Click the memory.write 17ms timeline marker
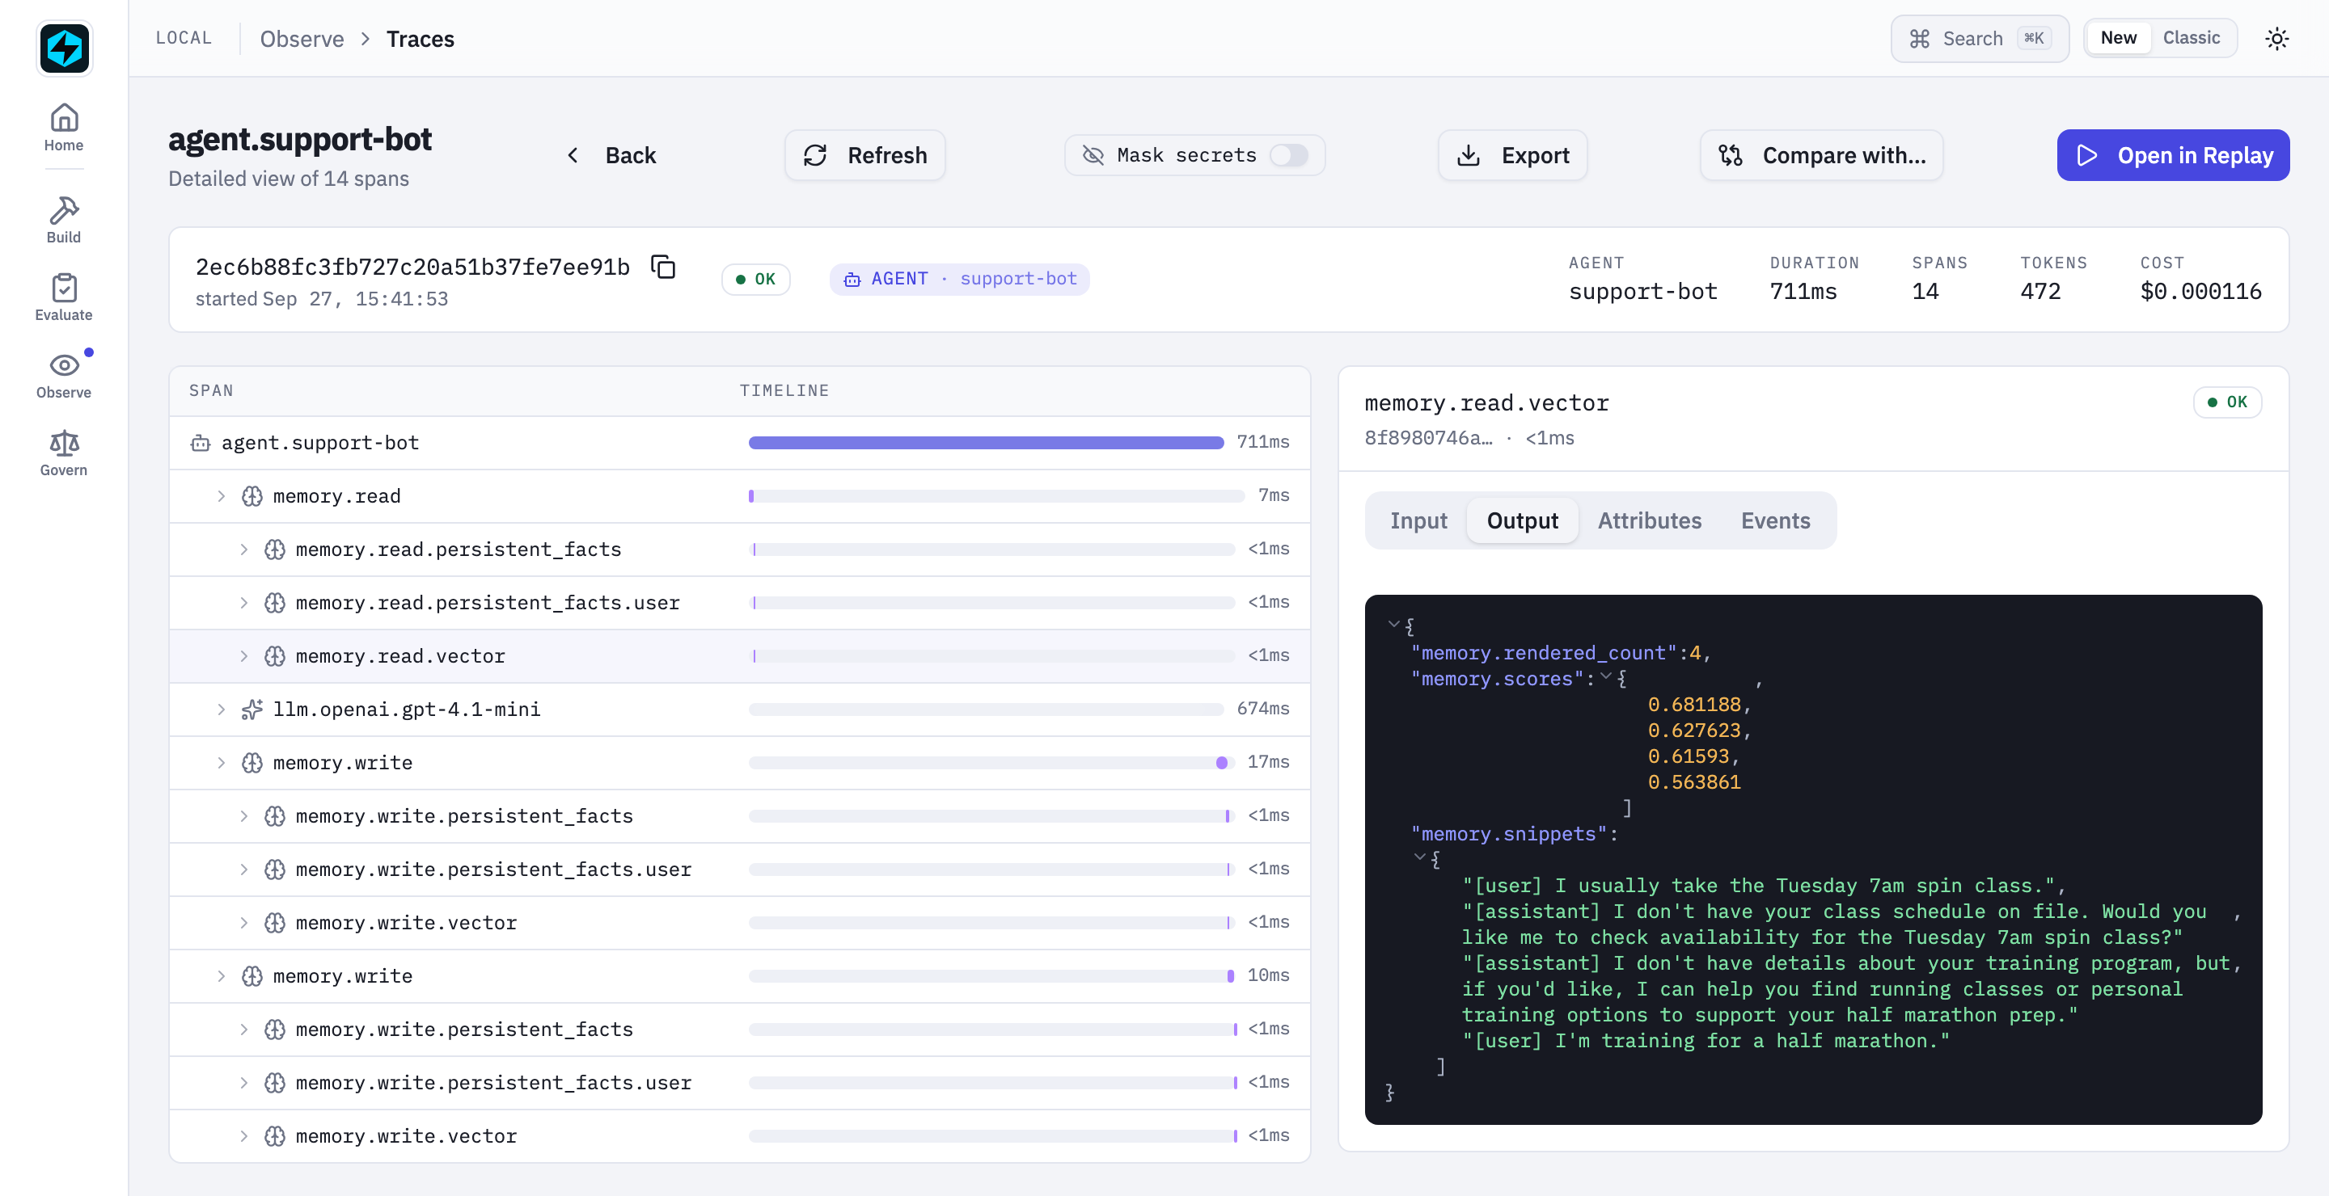 click(1221, 762)
